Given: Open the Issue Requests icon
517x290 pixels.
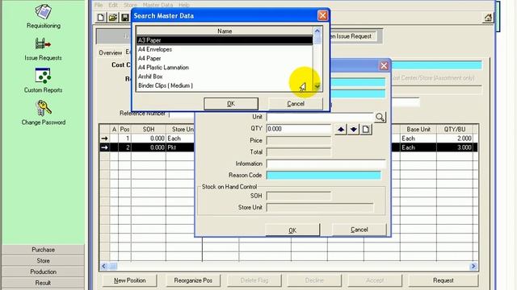Looking at the screenshot, I should pyautogui.click(x=43, y=43).
